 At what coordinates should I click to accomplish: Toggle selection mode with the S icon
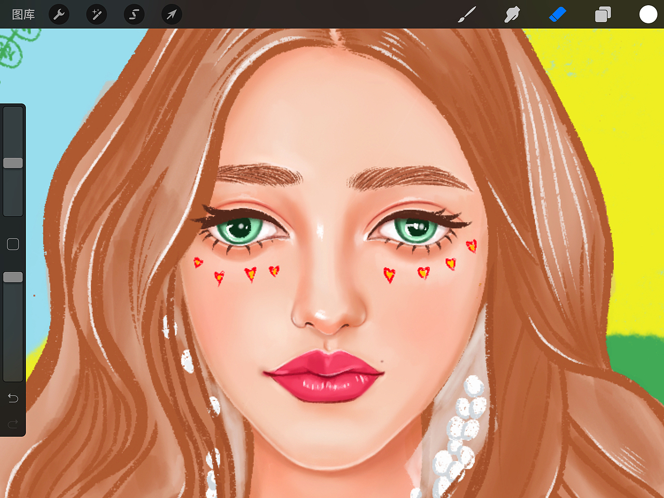(x=133, y=14)
